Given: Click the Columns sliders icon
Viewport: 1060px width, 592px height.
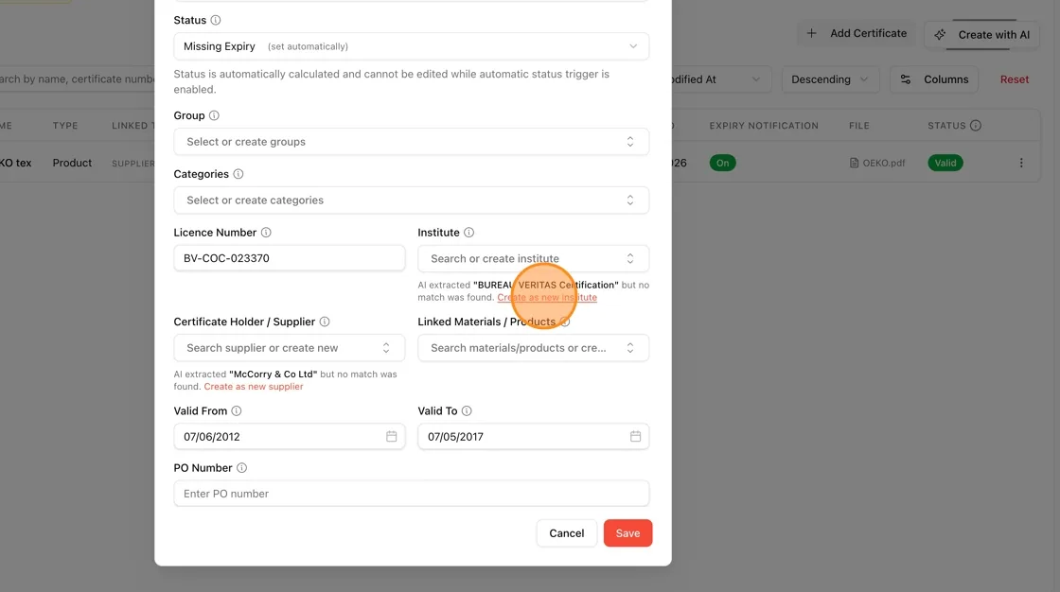Looking at the screenshot, I should (x=906, y=79).
